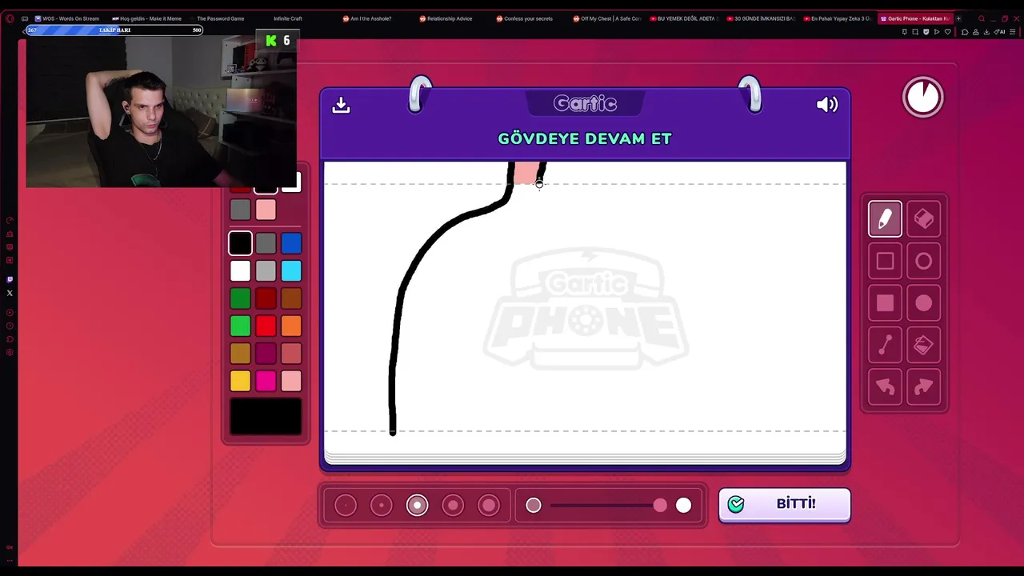1024x576 pixels.
Task: Undo the last drawing stroke
Action: click(x=885, y=387)
